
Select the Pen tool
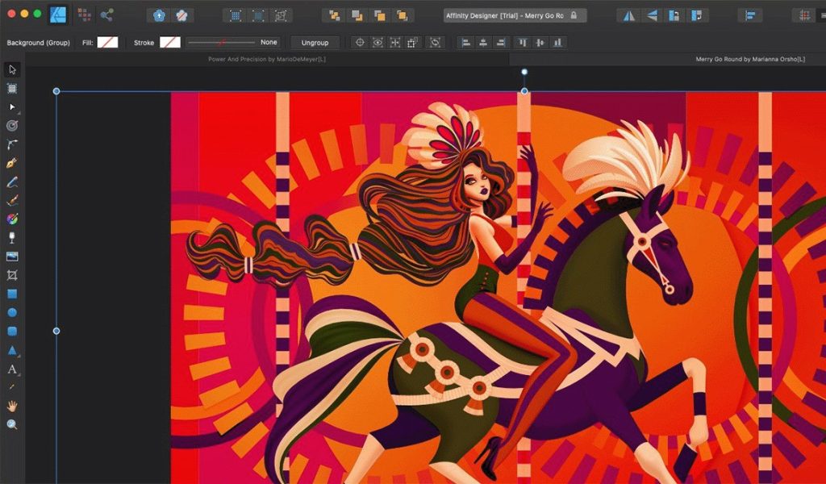coord(12,163)
